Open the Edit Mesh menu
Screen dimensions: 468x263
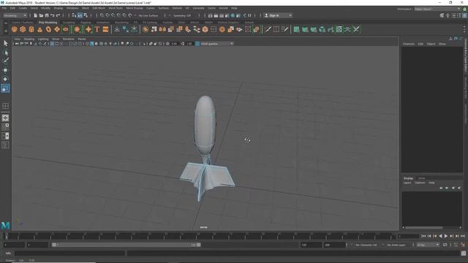[x=99, y=8]
